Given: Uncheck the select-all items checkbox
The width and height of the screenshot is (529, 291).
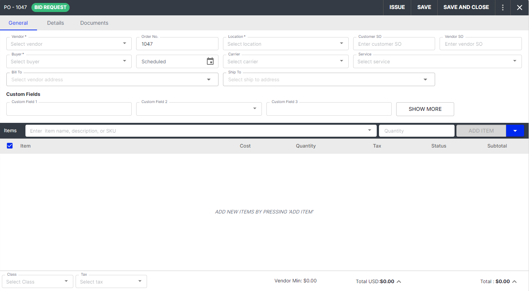Looking at the screenshot, I should coord(10,146).
